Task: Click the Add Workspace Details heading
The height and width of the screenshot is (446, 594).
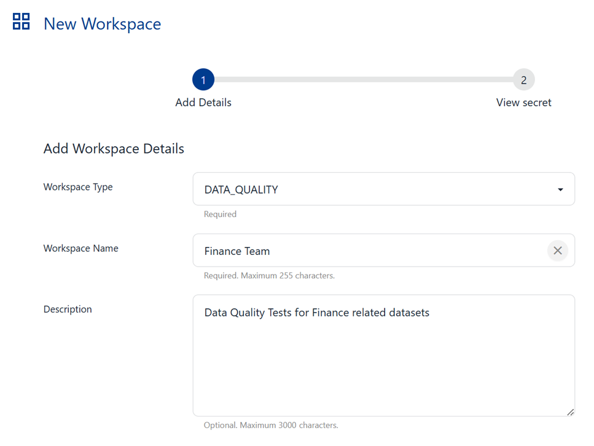Action: point(114,149)
